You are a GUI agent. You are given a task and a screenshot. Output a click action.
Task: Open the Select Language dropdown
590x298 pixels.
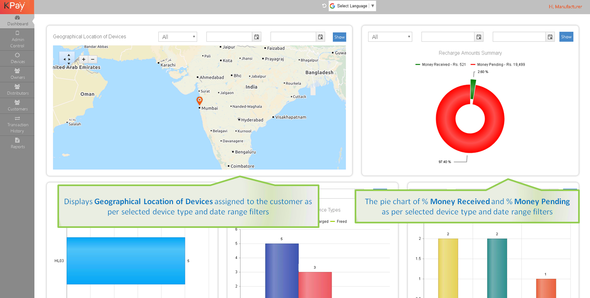[x=352, y=6]
